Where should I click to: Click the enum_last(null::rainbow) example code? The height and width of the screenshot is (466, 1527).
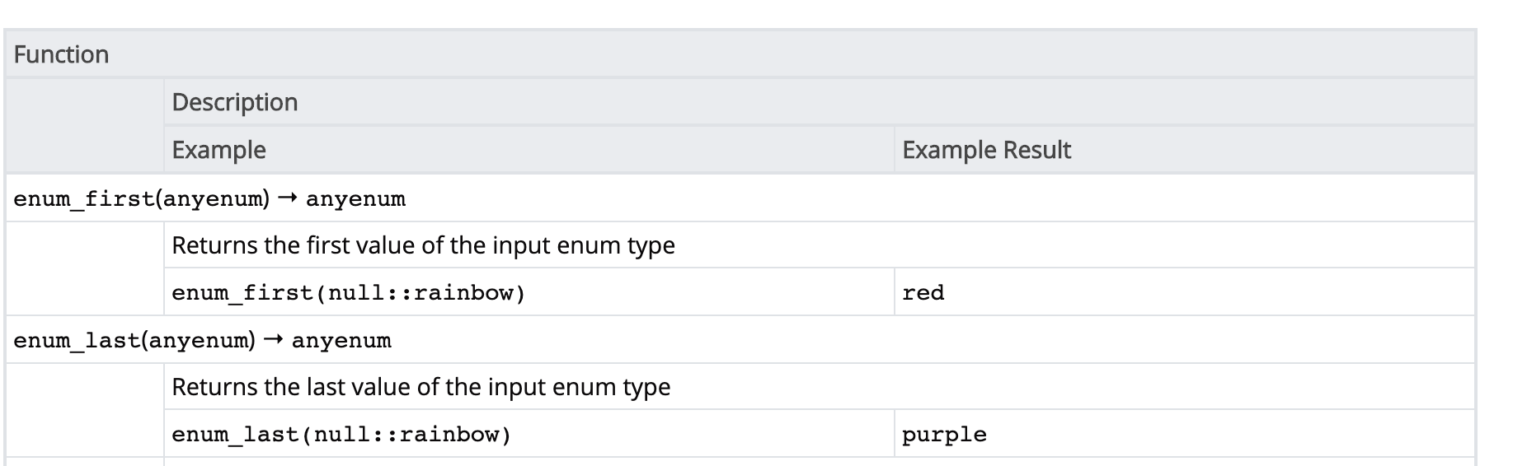pyautogui.click(x=341, y=435)
